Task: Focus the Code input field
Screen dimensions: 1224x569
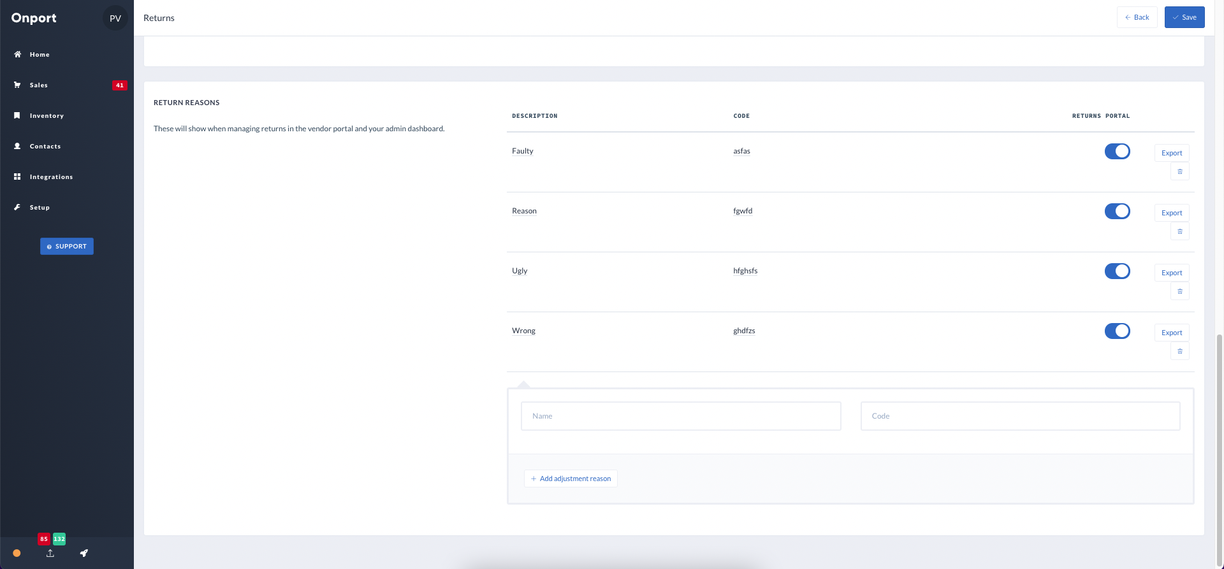Action: click(1020, 416)
